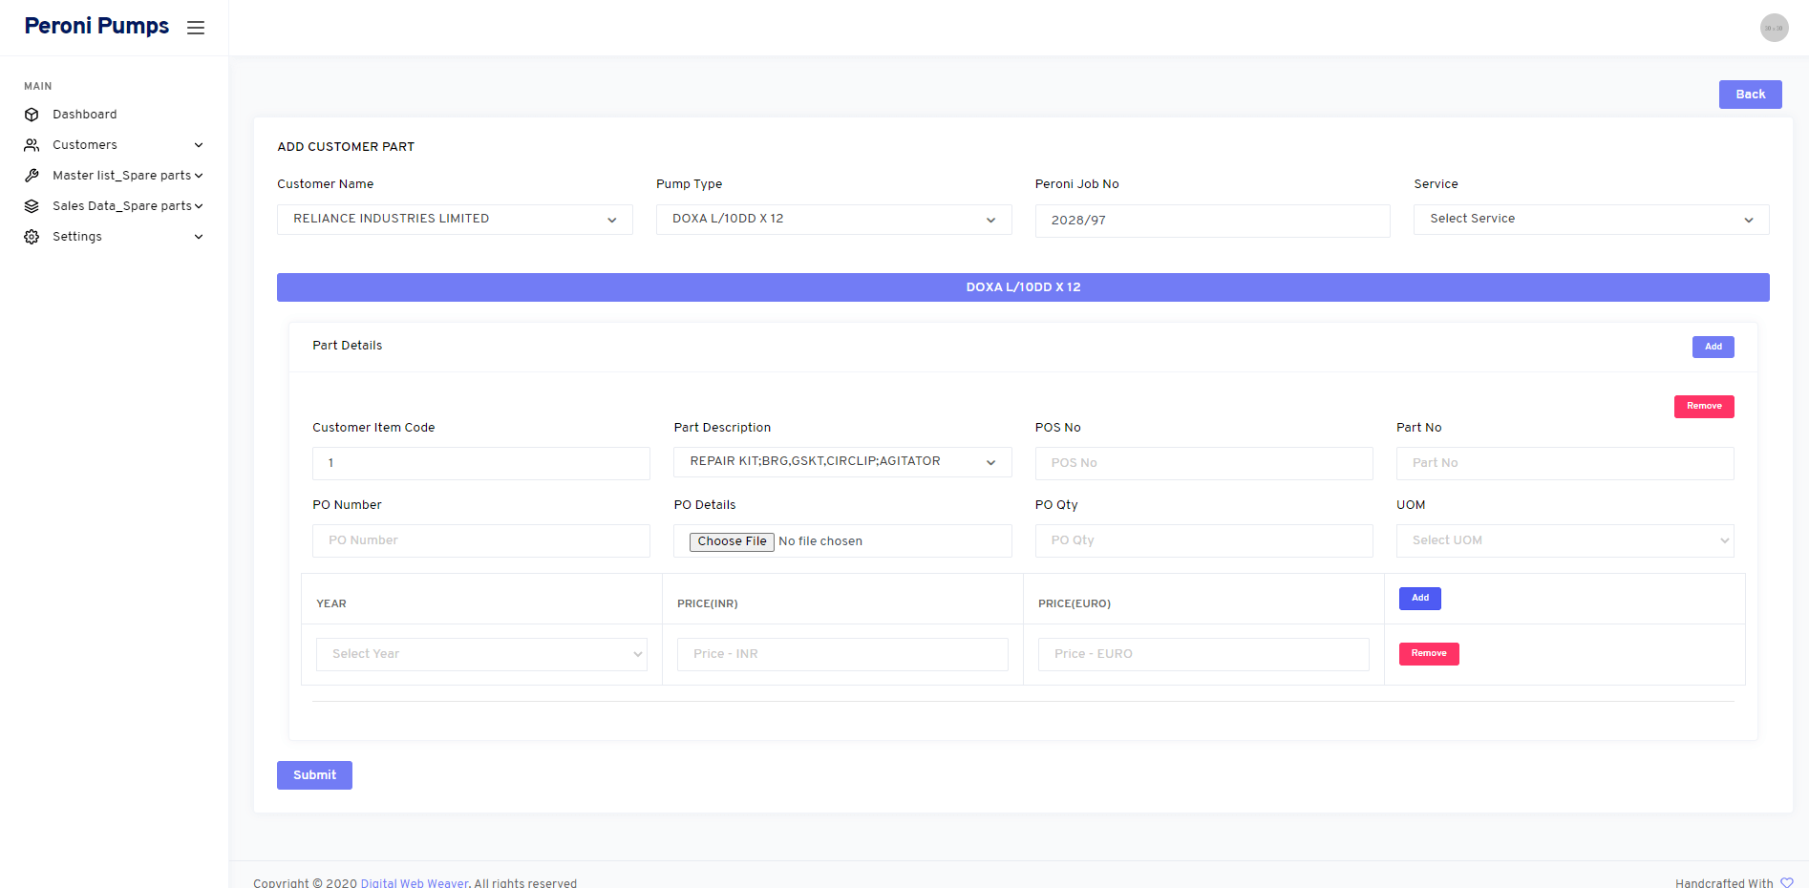Viewport: 1809px width, 888px height.
Task: Click the MAIN sidebar section label
Action: click(38, 86)
